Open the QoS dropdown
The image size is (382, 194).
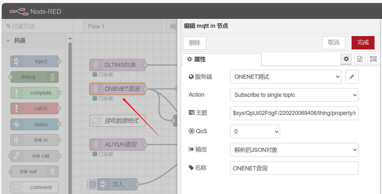(x=255, y=131)
